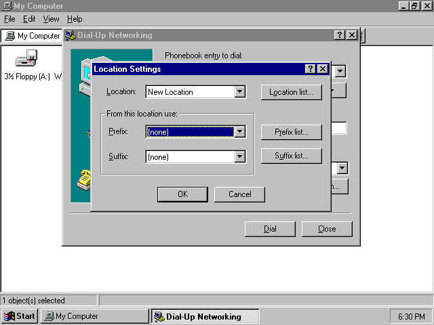Cancel the Location Settings dialog
The image size is (434, 325).
click(x=239, y=194)
